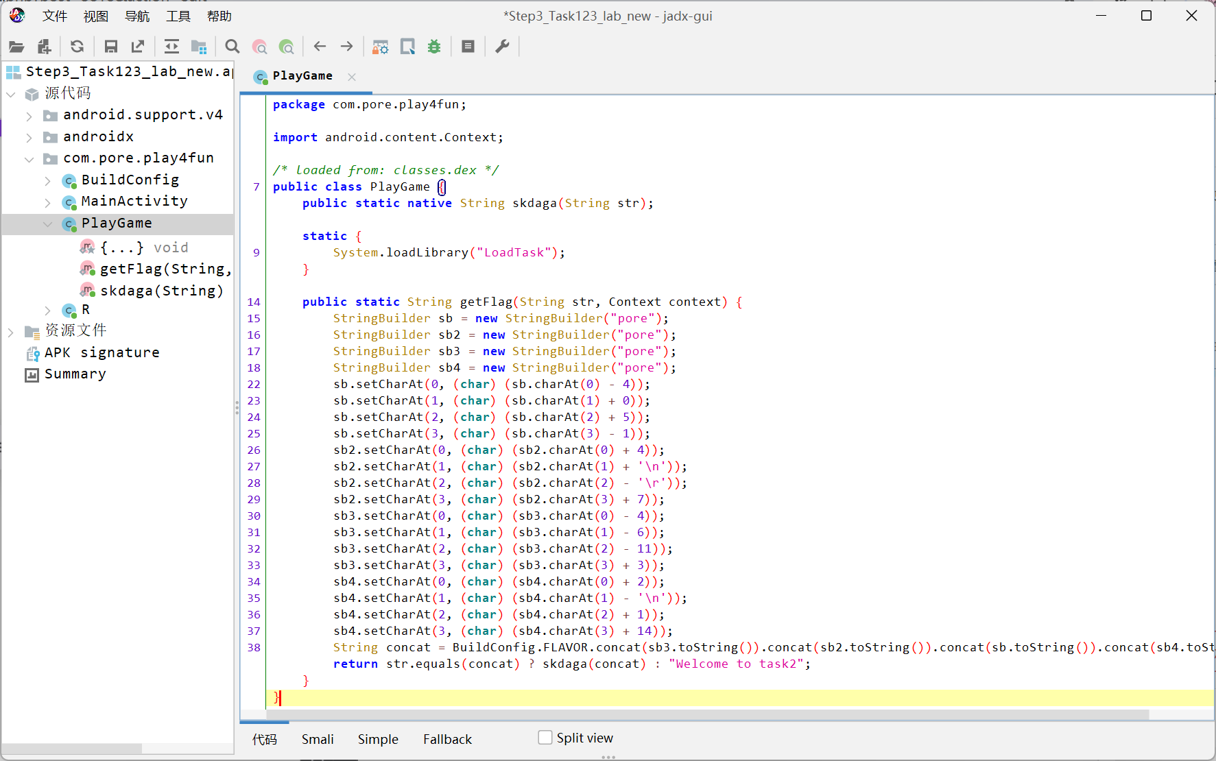Open the 工具 menu
The image size is (1216, 761).
178,16
